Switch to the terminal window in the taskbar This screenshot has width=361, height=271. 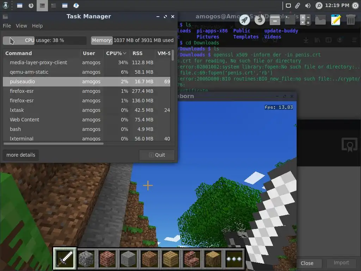pos(54,6)
